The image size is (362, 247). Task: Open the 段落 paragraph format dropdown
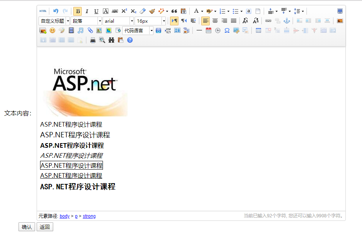tap(100, 21)
